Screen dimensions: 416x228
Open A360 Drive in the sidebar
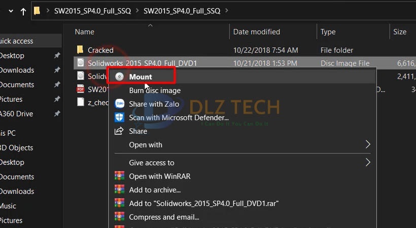coord(16,113)
